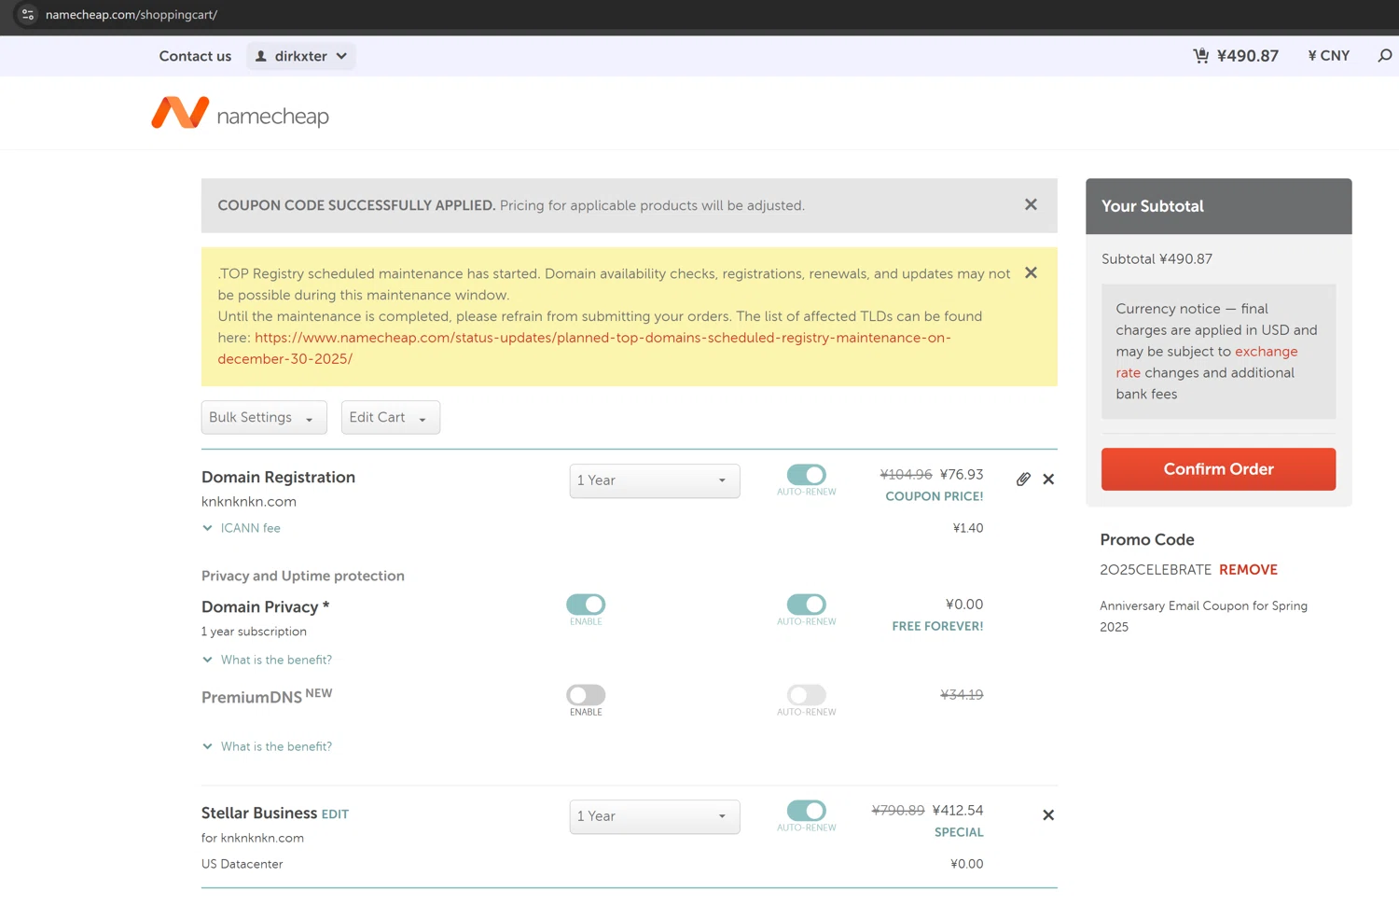Viewport: 1399px width, 904px height.
Task: Open the Stellar Business 1 Year dropdown
Action: (655, 816)
